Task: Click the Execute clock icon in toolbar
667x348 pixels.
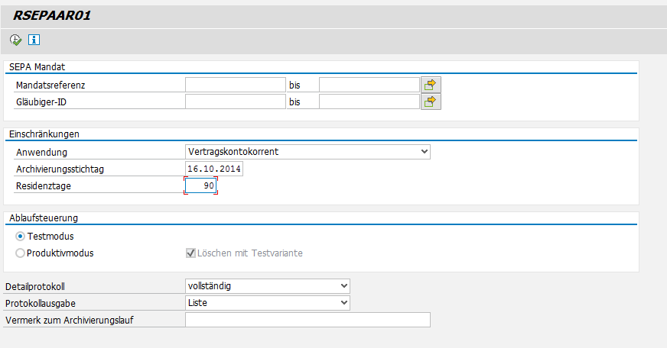Action: (16, 40)
